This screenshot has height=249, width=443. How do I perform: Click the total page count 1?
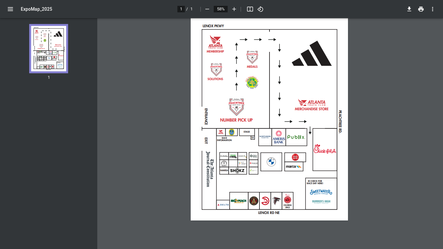click(191, 9)
